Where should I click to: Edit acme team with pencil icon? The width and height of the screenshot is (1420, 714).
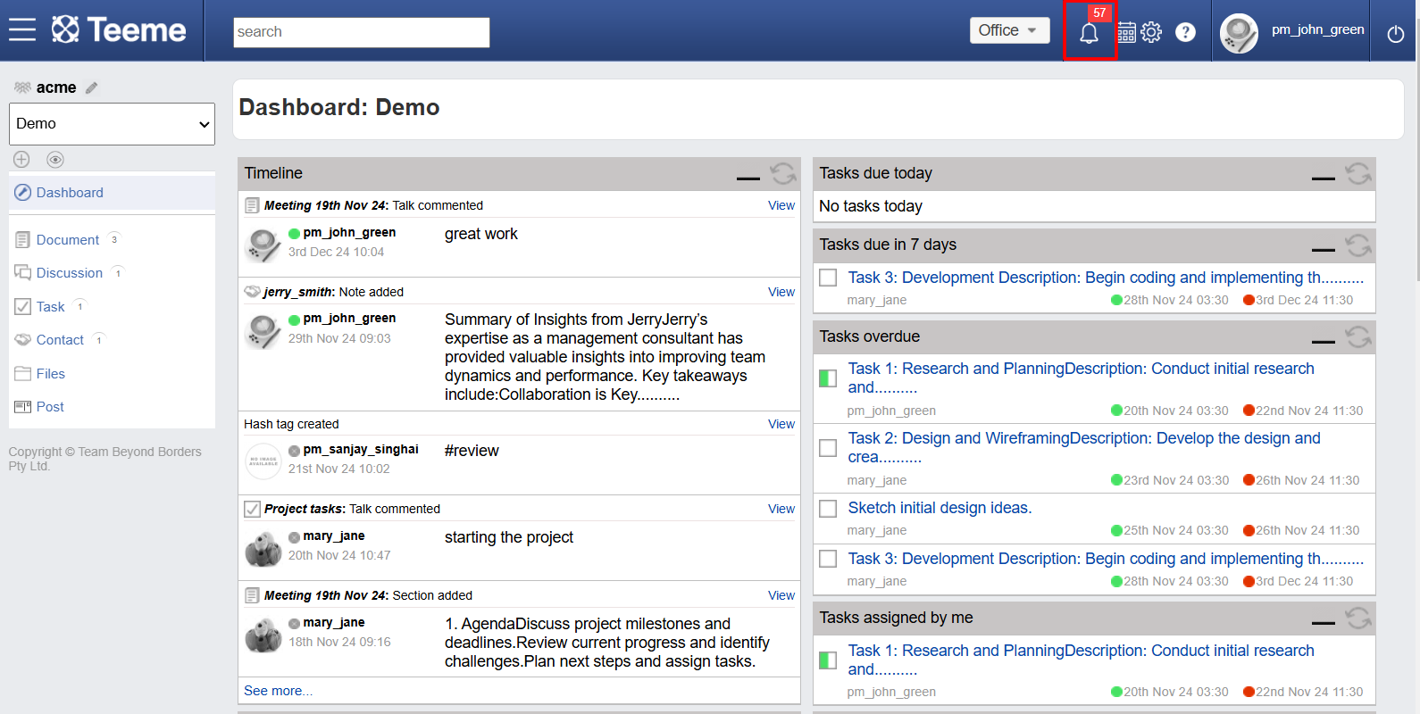91,87
